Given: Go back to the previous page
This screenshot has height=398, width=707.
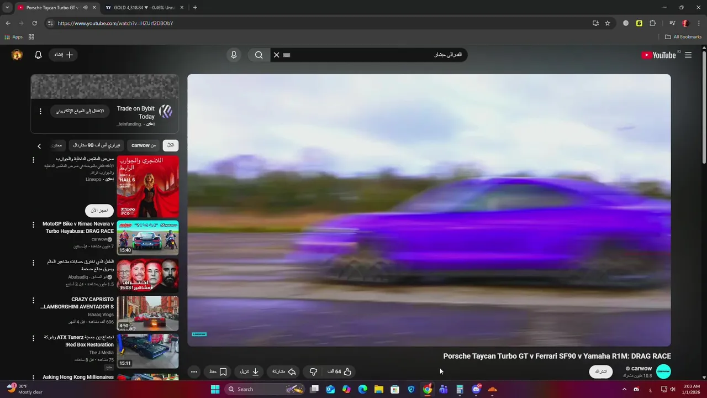Looking at the screenshot, I should coord(8,23).
